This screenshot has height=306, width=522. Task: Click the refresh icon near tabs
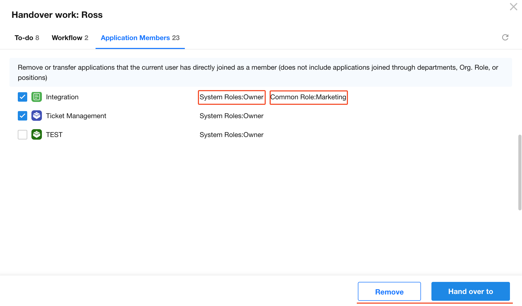[x=505, y=37]
